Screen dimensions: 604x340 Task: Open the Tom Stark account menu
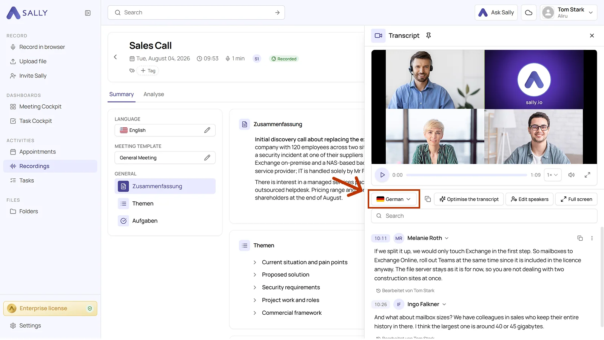click(x=569, y=12)
